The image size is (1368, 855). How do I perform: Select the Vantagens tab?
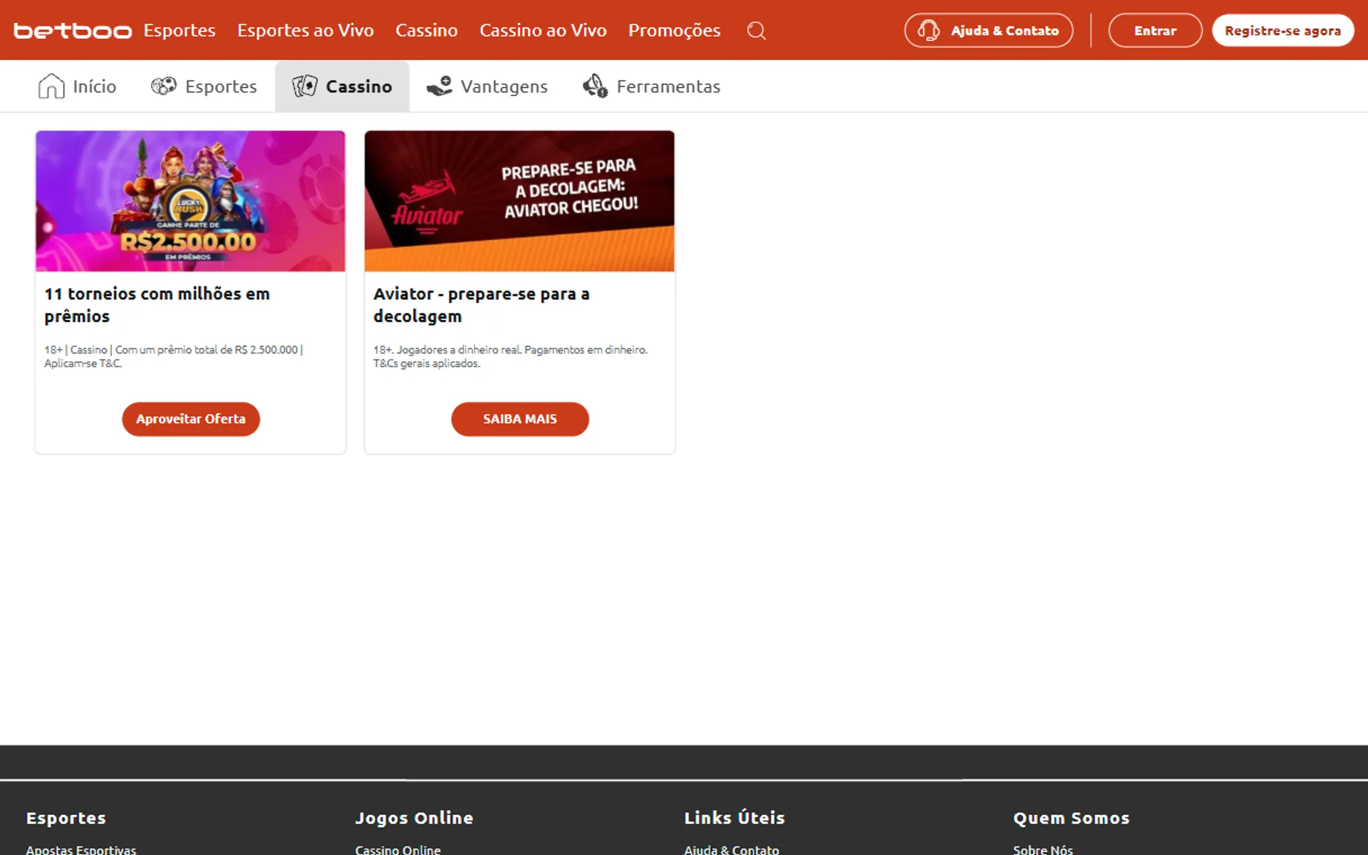coord(504,86)
